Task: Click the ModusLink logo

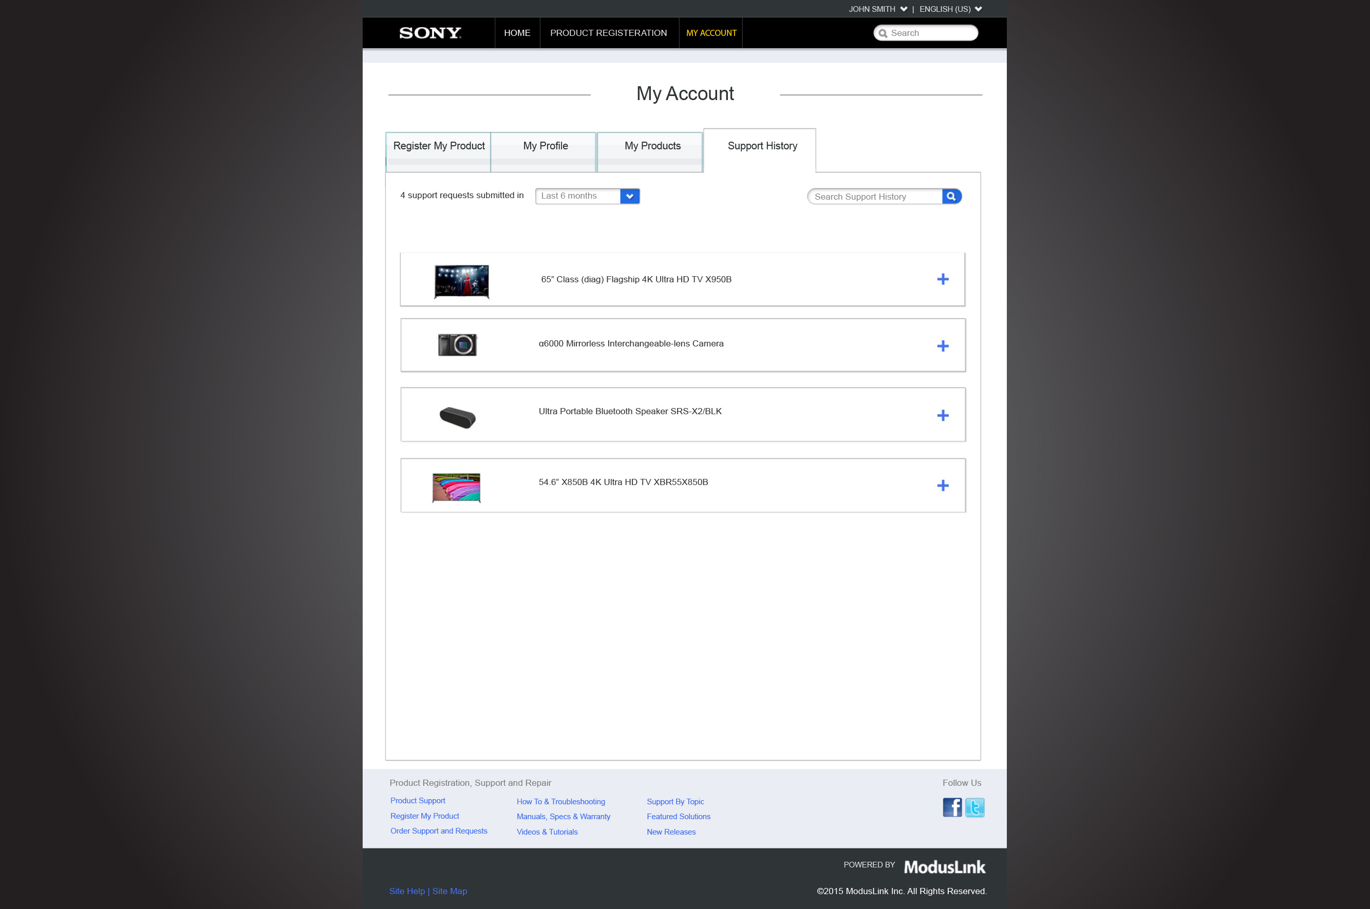Action: tap(944, 867)
